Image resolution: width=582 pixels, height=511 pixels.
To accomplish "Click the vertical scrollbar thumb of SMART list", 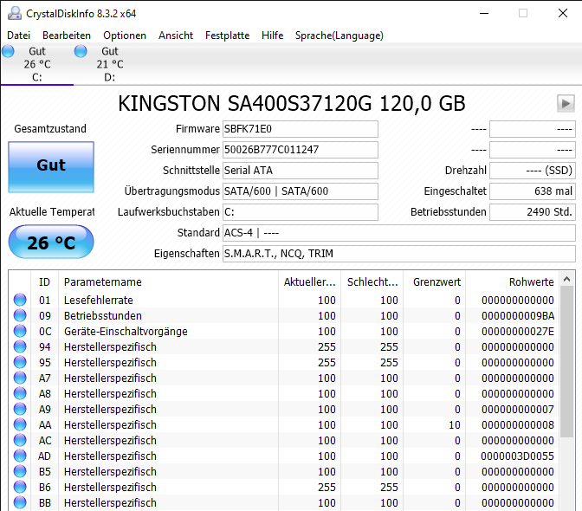I will [566, 362].
